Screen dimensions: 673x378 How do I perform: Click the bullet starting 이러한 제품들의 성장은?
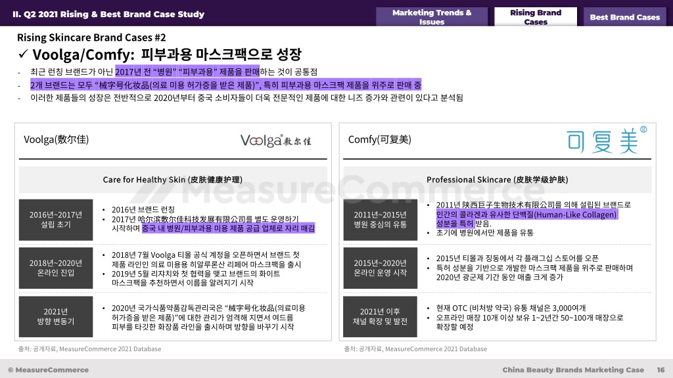pyautogui.click(x=246, y=98)
